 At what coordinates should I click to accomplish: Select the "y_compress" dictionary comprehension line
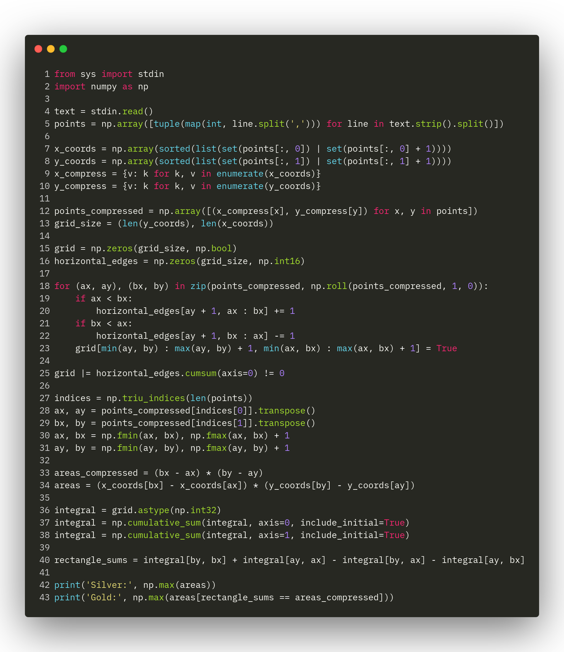pos(187,186)
